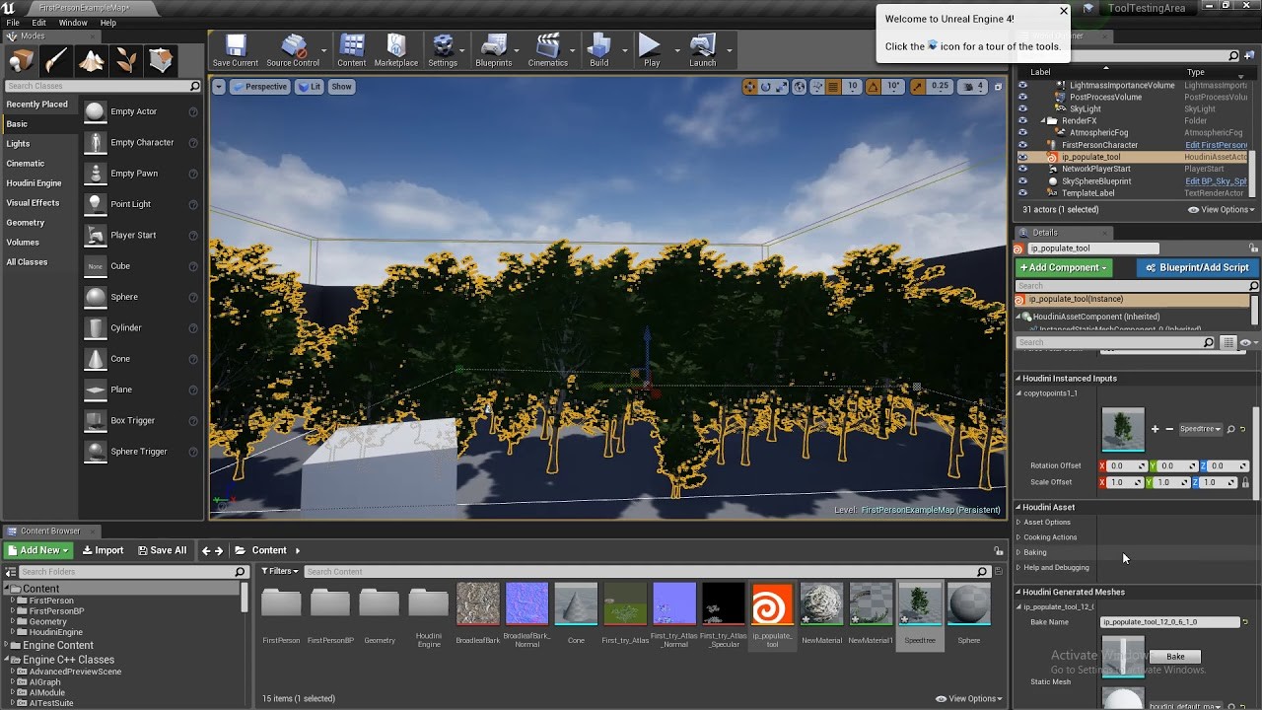Hide the AtmosphericFog actor with eye icon

pos(1022,133)
